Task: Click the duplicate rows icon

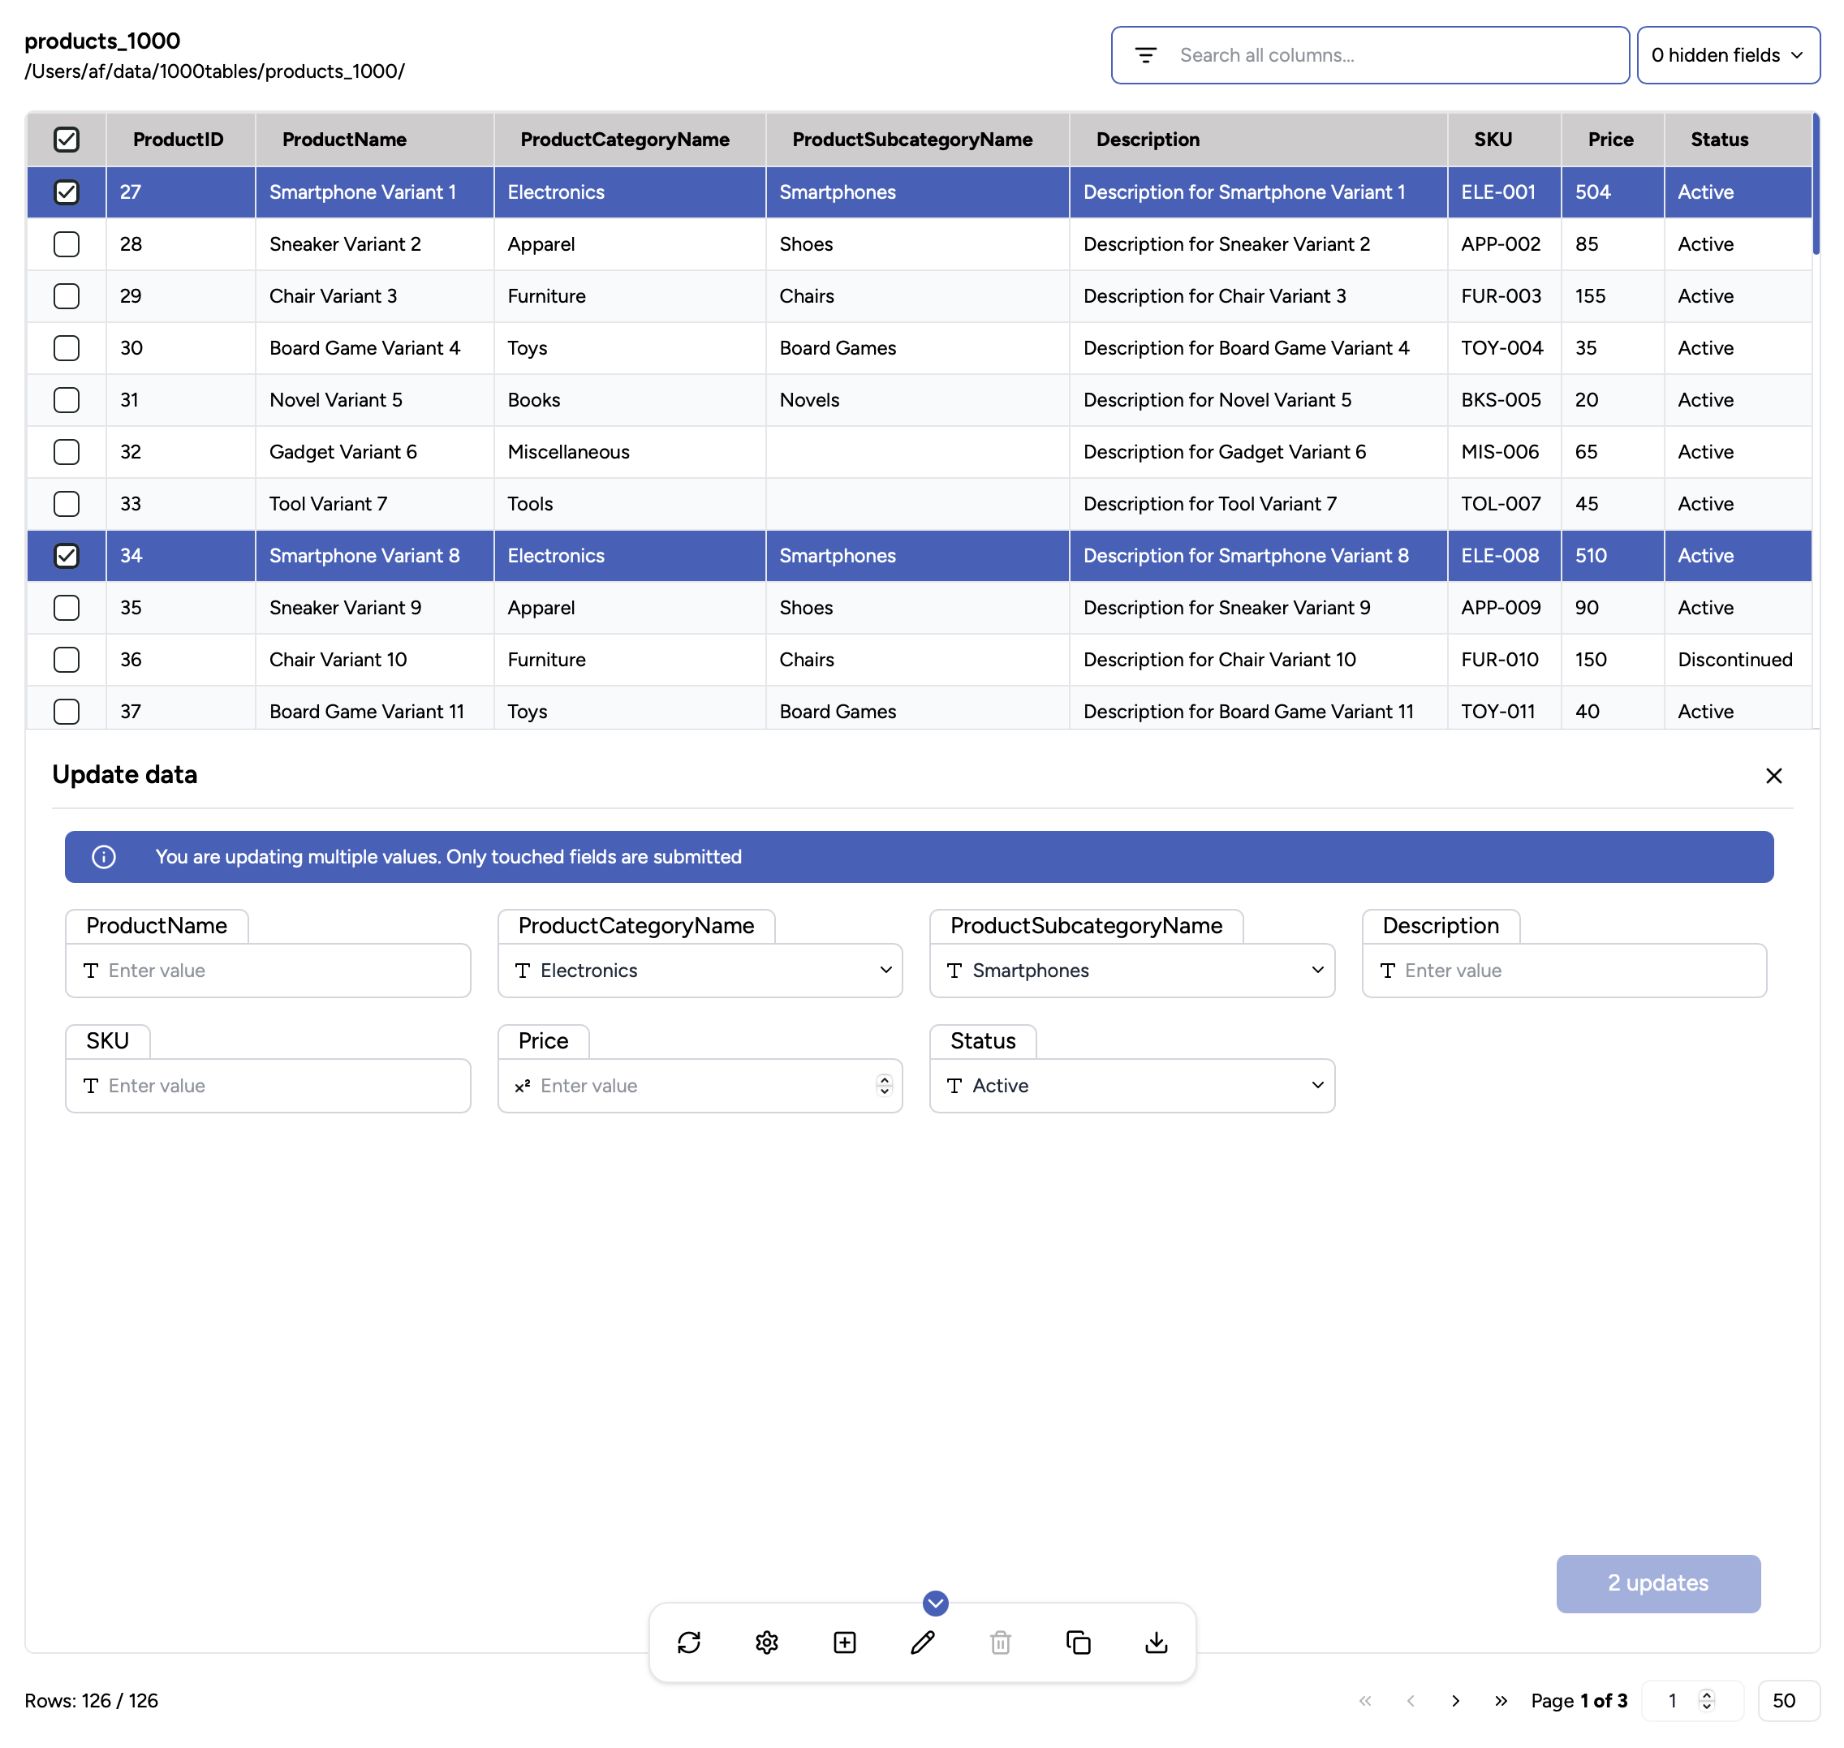Action: coord(1078,1643)
